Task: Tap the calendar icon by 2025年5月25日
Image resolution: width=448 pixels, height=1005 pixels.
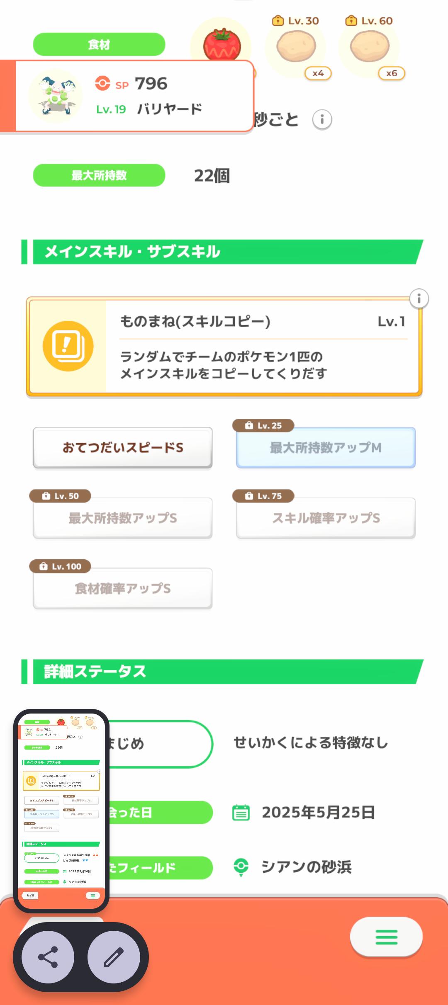Action: coord(241,813)
